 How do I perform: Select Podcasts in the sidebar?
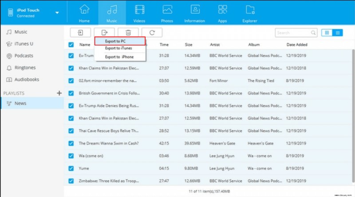click(32, 56)
